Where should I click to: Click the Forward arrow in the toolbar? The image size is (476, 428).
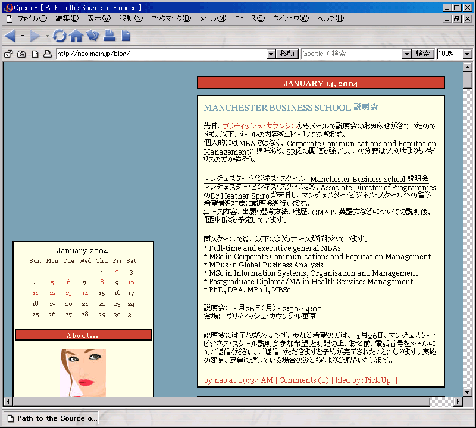coord(35,36)
